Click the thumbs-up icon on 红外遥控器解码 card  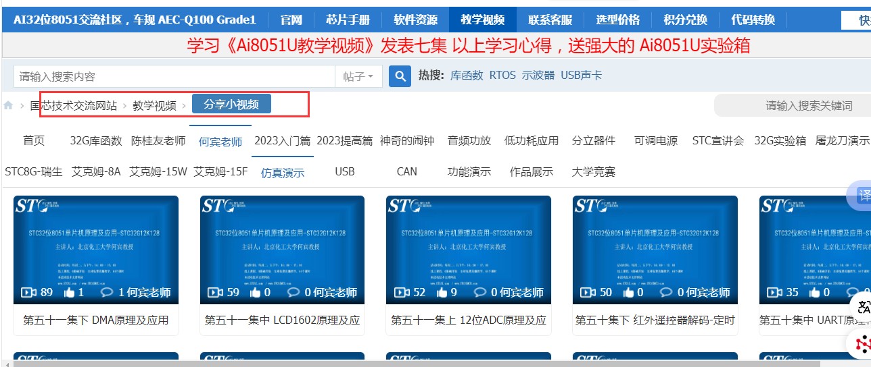pyautogui.click(x=629, y=292)
